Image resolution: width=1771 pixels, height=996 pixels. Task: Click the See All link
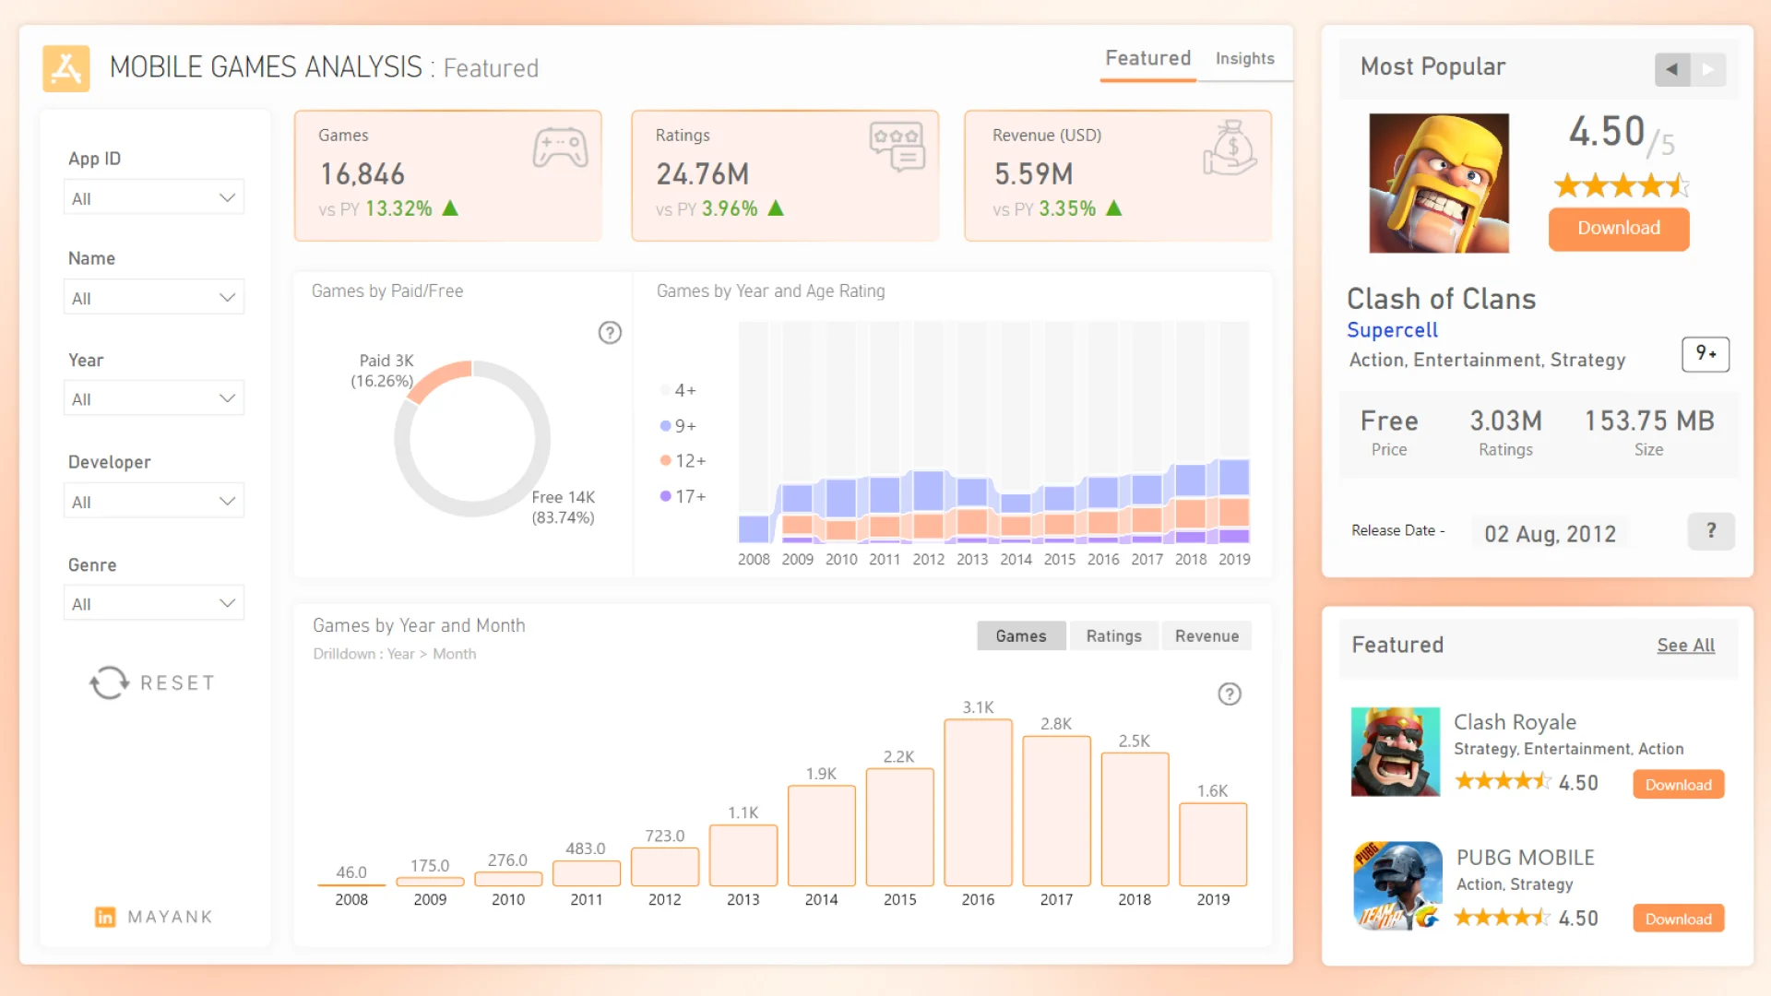1686,646
